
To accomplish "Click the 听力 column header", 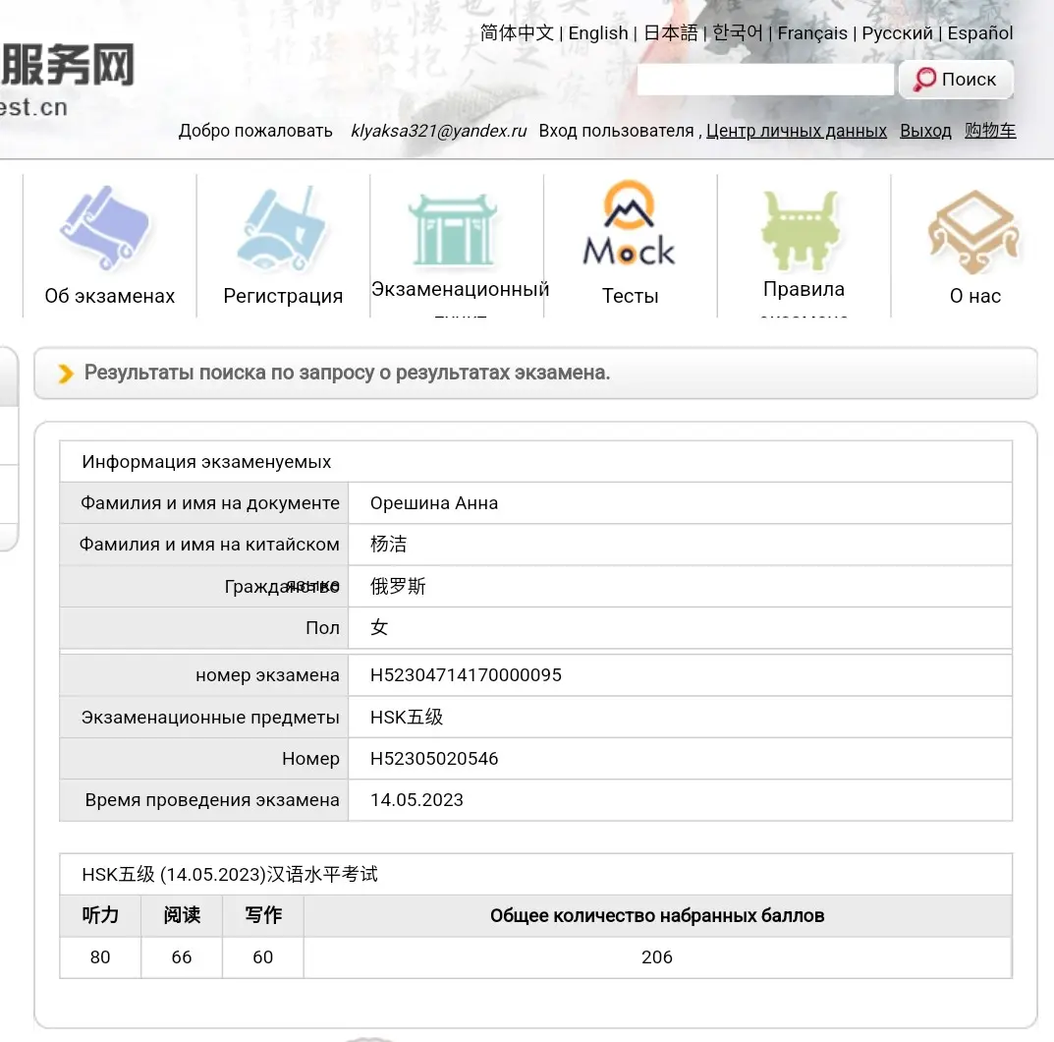I will coord(100,915).
